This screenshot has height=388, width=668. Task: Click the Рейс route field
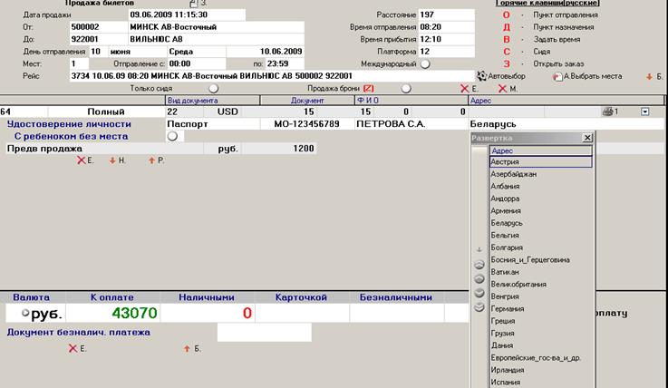coord(272,76)
